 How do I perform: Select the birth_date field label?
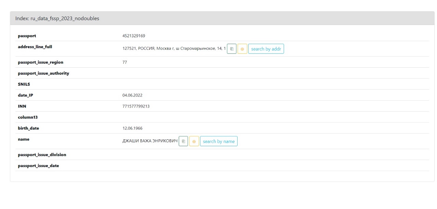pos(28,128)
